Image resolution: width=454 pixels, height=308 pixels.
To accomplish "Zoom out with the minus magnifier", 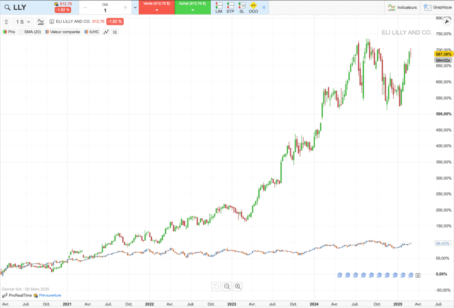I will tap(227, 286).
